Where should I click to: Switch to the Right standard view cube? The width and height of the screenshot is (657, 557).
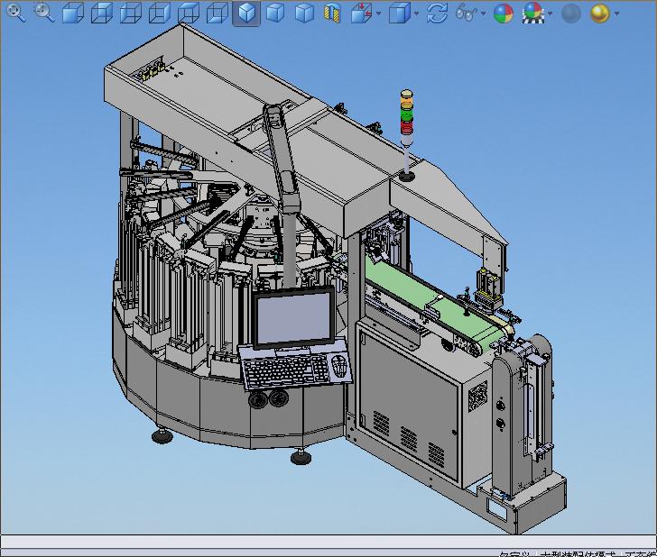160,13
